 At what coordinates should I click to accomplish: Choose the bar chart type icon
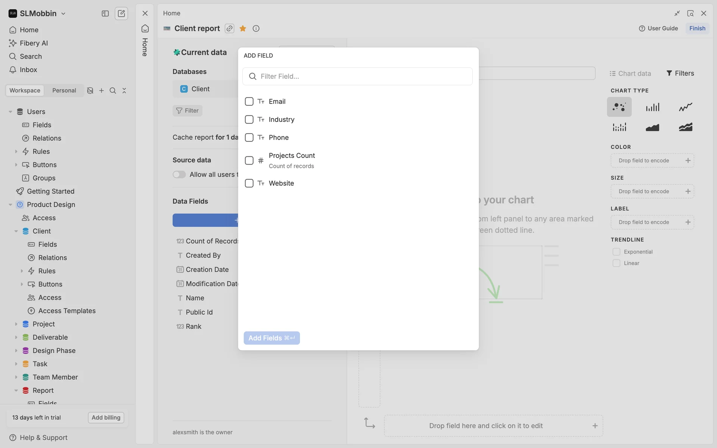point(652,107)
